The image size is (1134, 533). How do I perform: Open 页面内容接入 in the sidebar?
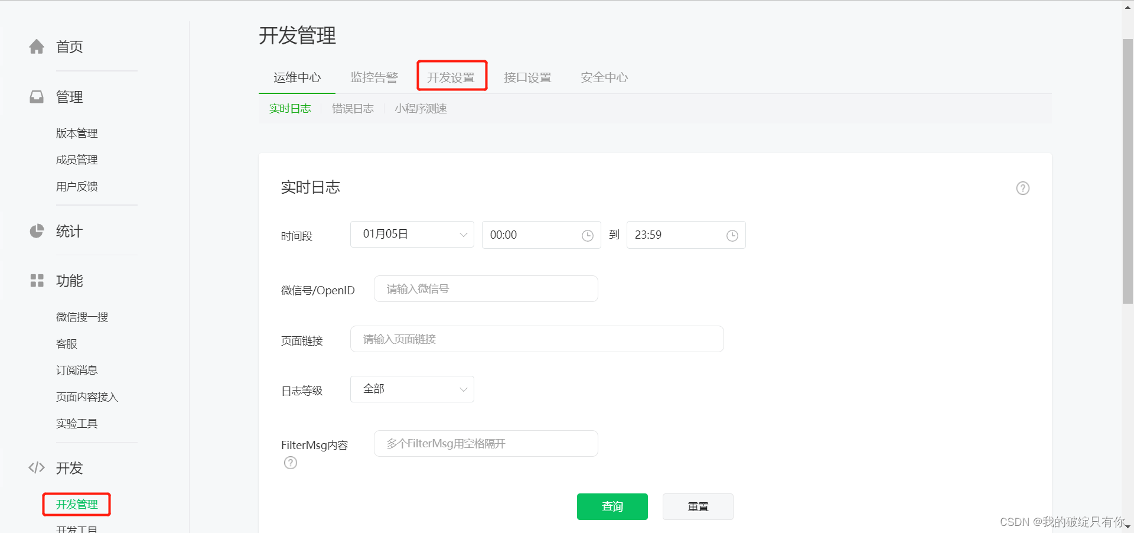coord(87,397)
